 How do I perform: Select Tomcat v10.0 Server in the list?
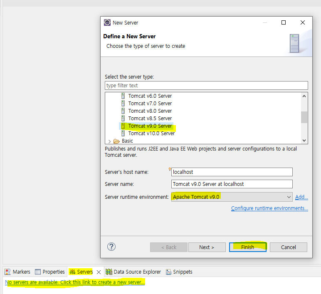(151, 133)
